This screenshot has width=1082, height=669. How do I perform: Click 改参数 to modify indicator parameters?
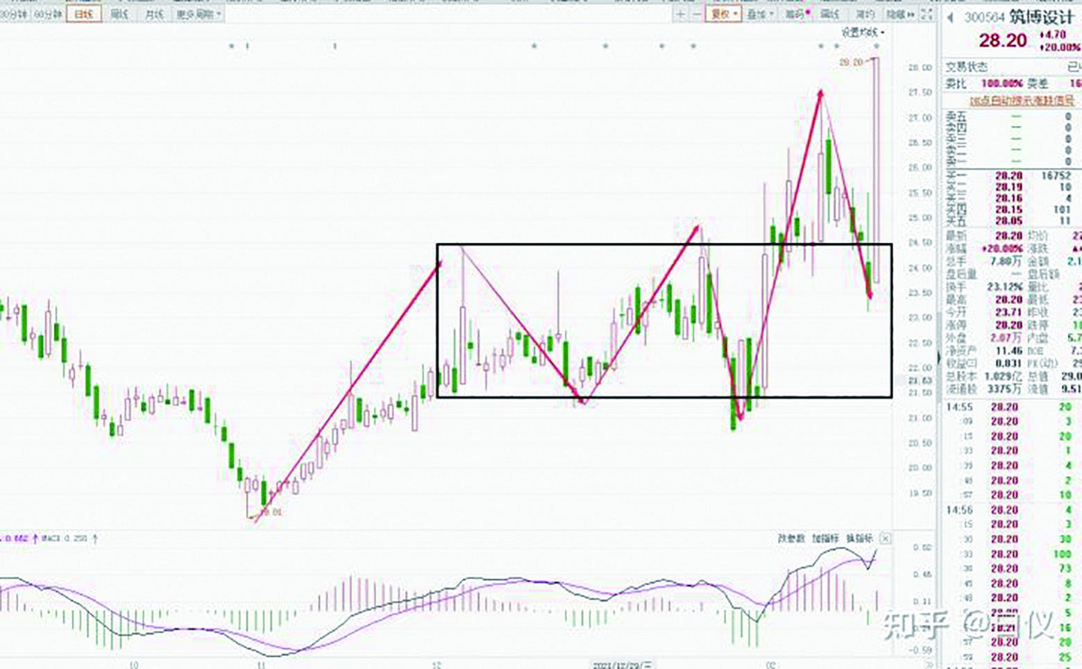pos(791,539)
